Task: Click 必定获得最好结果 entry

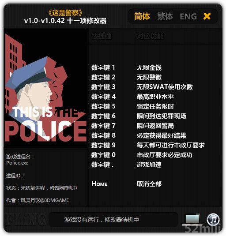Action: click(162, 135)
